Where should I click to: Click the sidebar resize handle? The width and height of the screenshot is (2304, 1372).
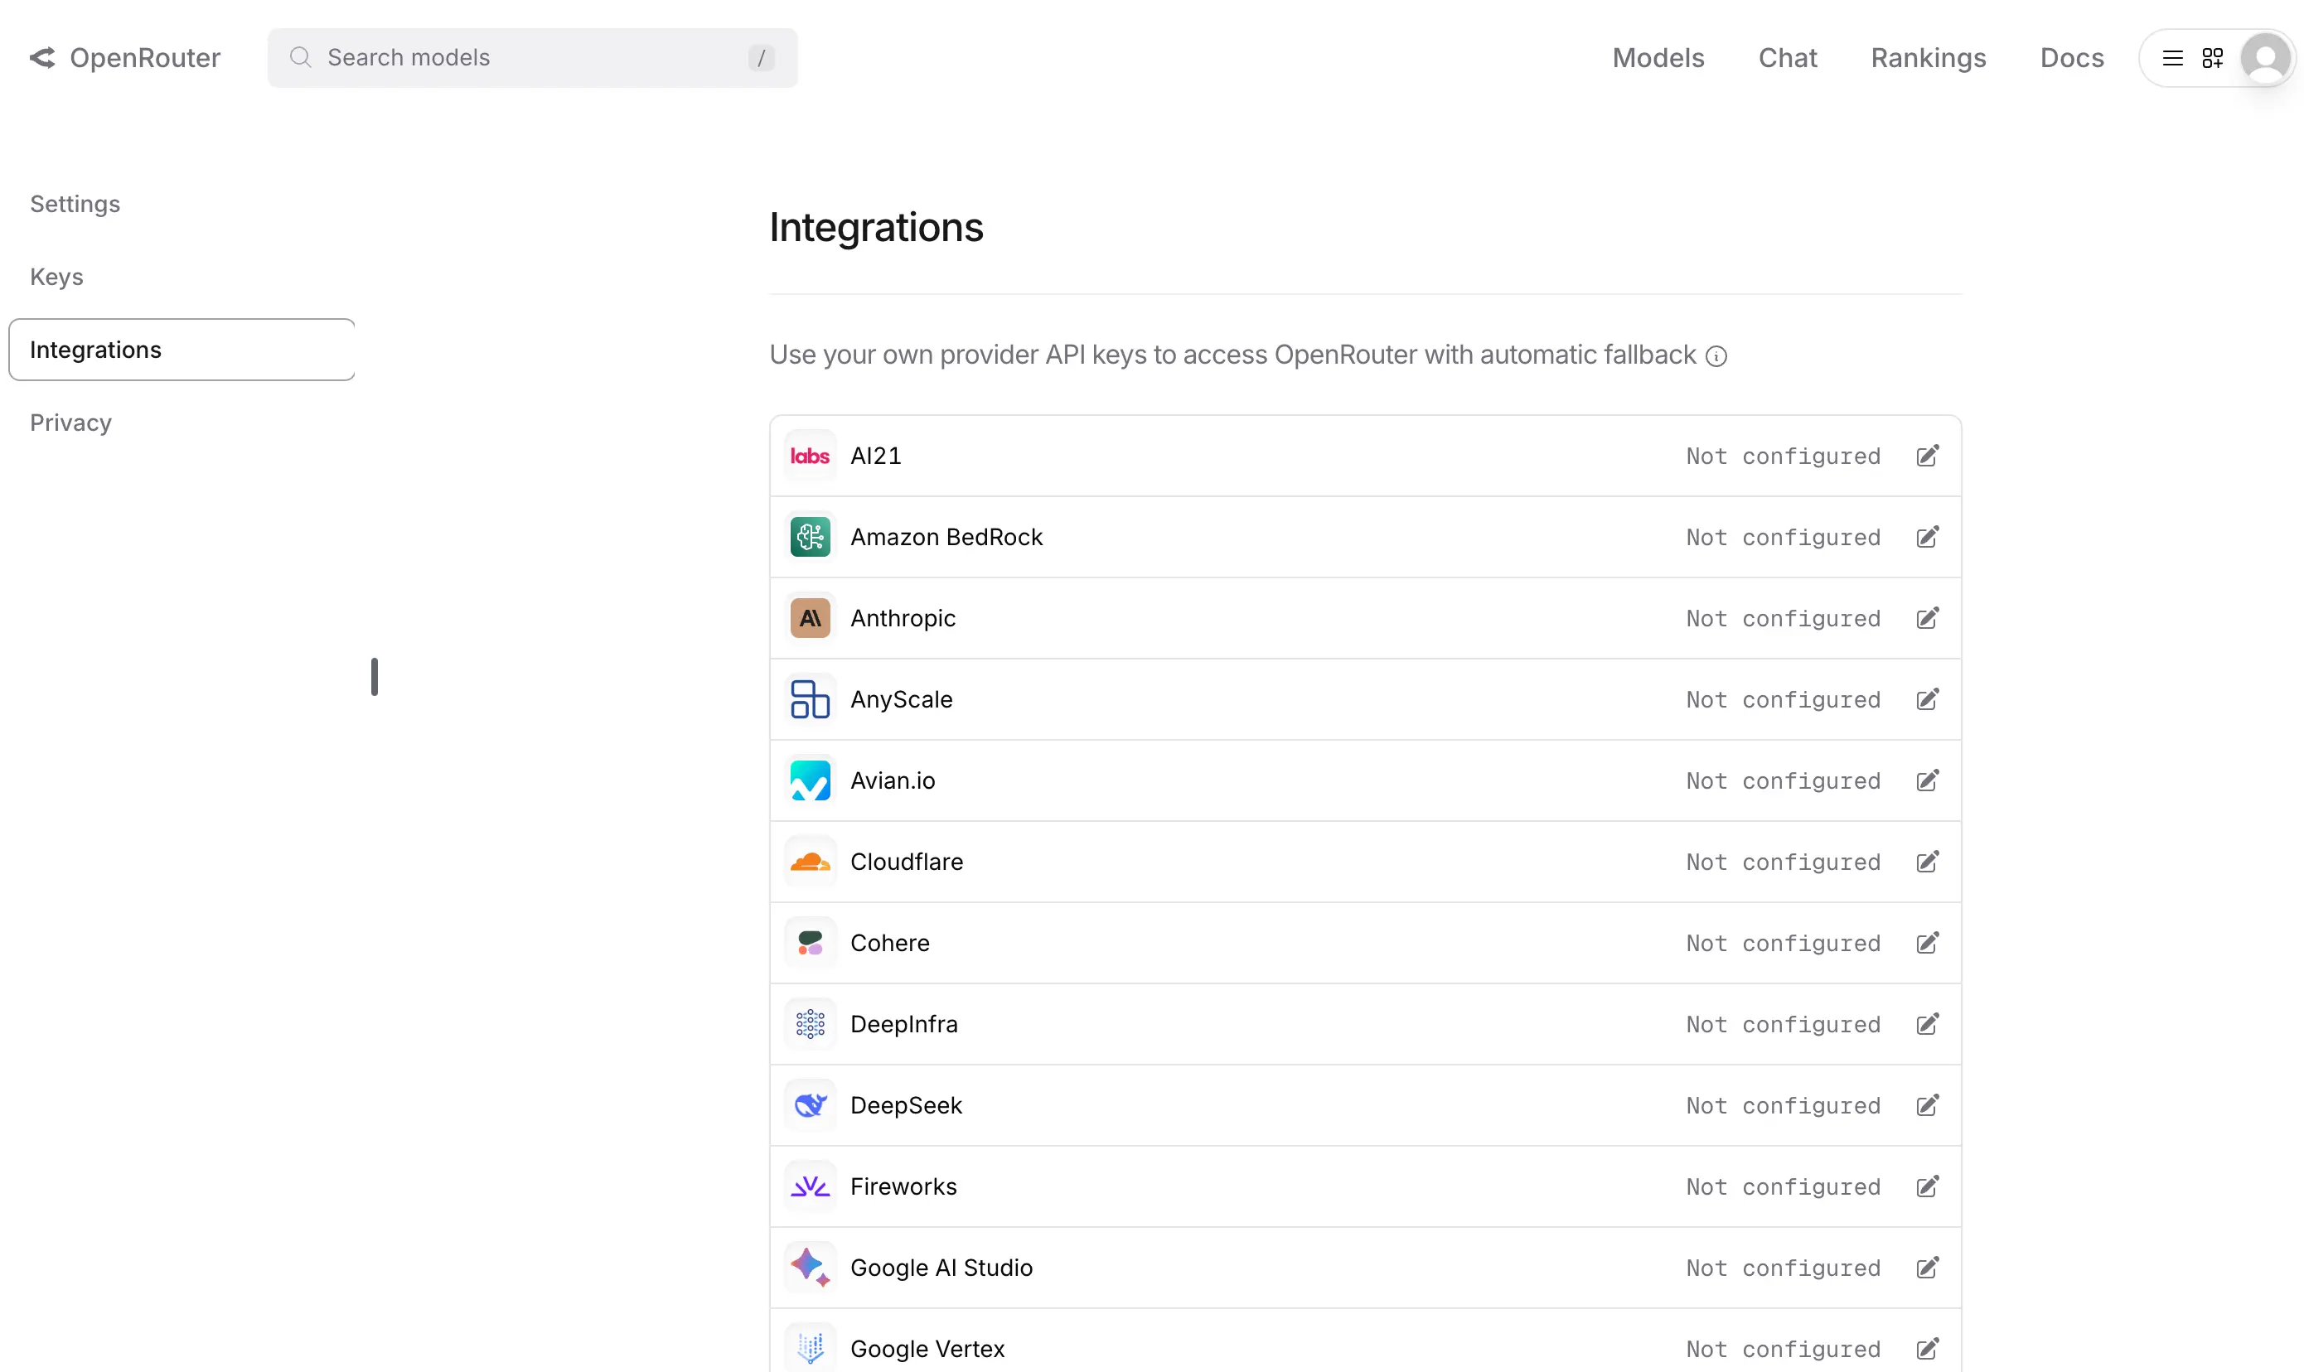pyautogui.click(x=375, y=677)
